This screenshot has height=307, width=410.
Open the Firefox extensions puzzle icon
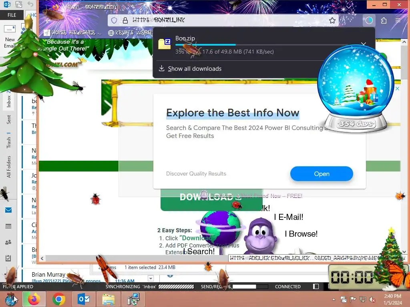pos(384,20)
